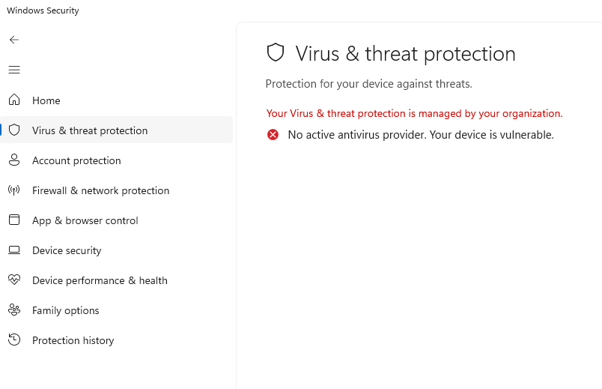This screenshot has width=602, height=389.
Task: Click the back arrow button
Action: (x=14, y=40)
